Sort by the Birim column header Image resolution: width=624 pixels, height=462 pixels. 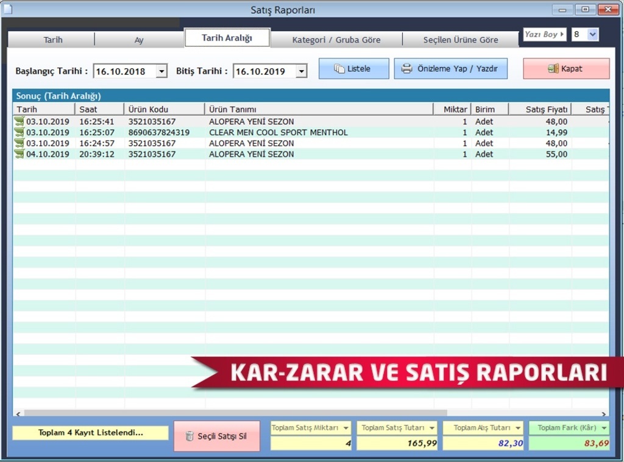[x=490, y=110]
